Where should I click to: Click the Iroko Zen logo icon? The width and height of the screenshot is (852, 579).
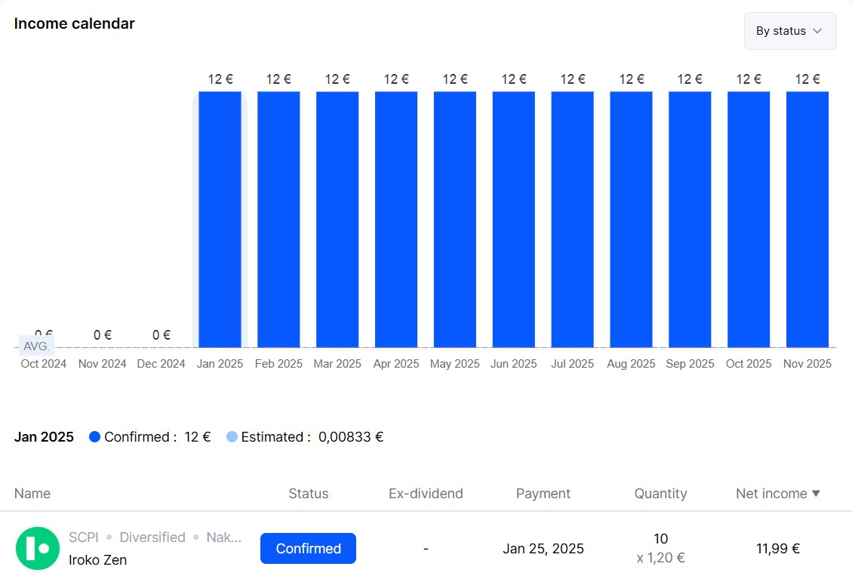pyautogui.click(x=38, y=548)
